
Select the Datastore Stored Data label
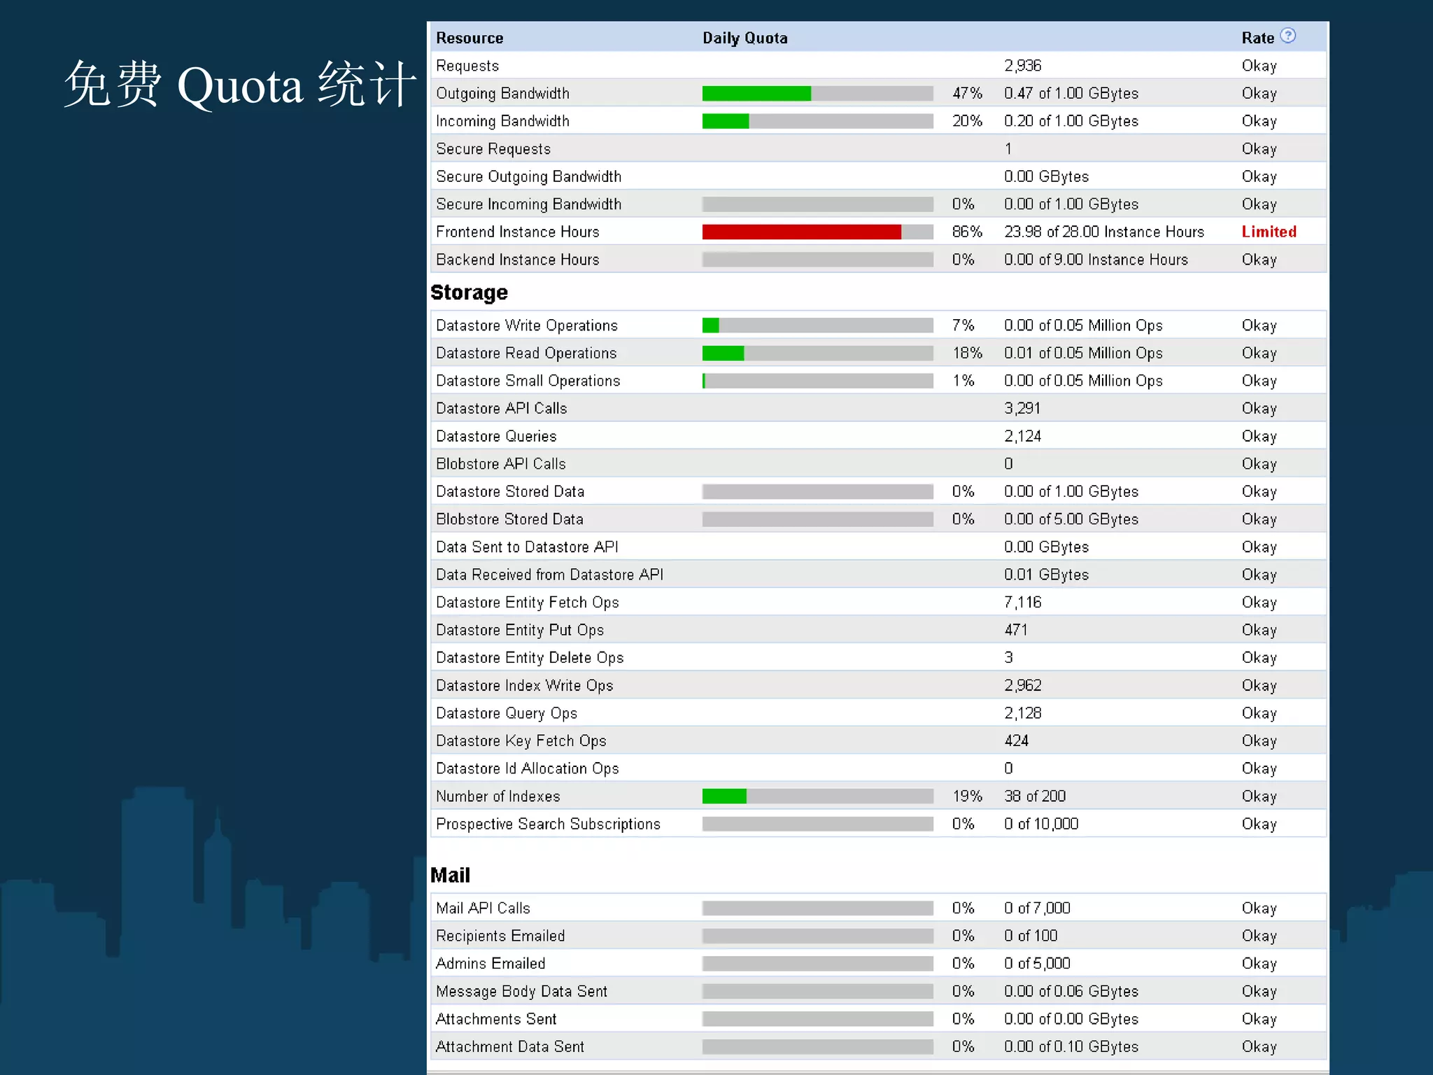pyautogui.click(x=509, y=492)
